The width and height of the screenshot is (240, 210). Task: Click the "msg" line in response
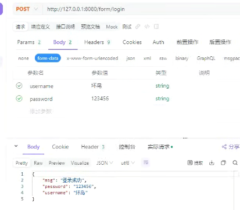point(65,180)
